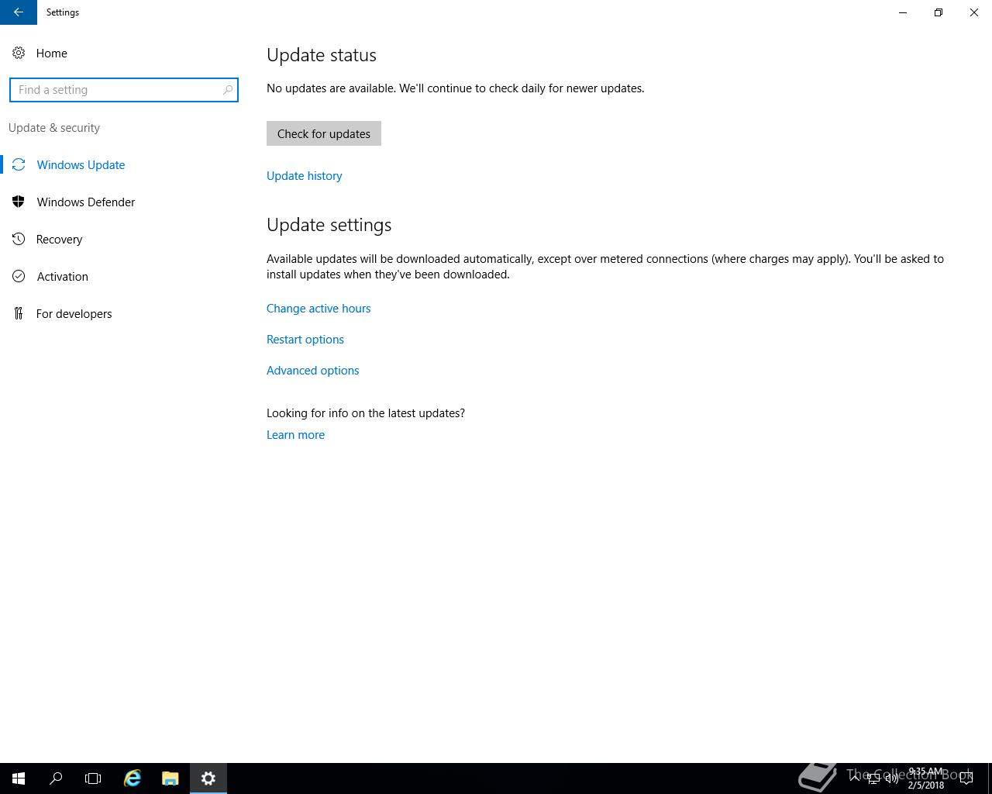Viewport: 992px width, 794px height.
Task: Select Windows Update in the sidebar
Action: click(x=81, y=164)
